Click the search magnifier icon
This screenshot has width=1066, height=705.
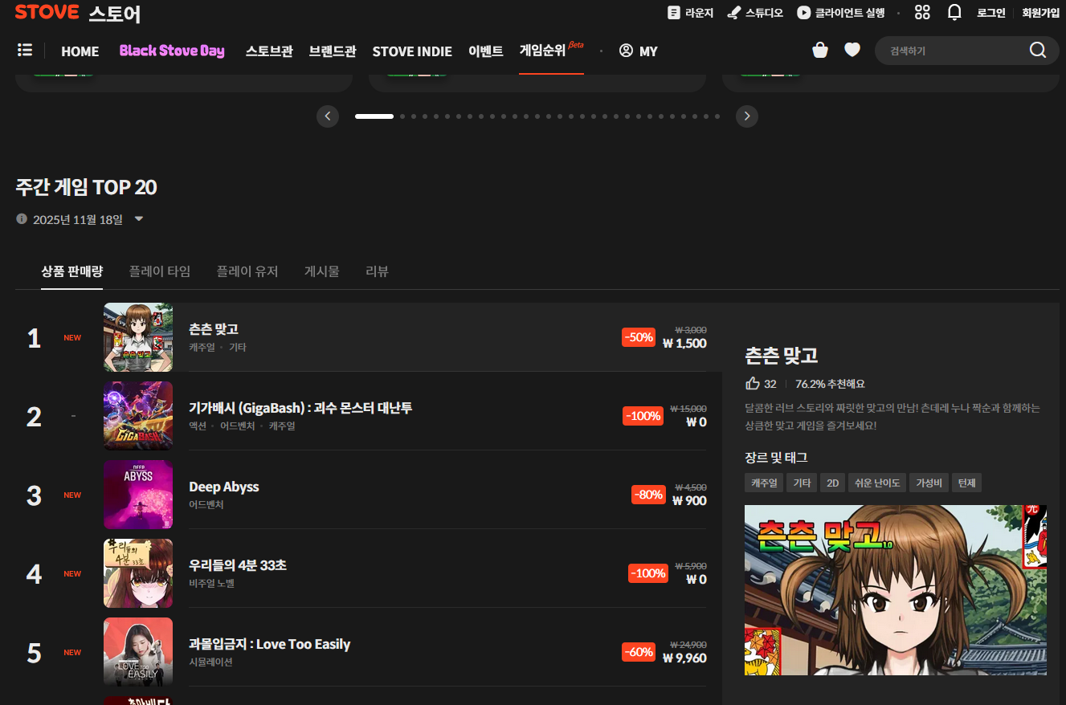coord(1038,50)
